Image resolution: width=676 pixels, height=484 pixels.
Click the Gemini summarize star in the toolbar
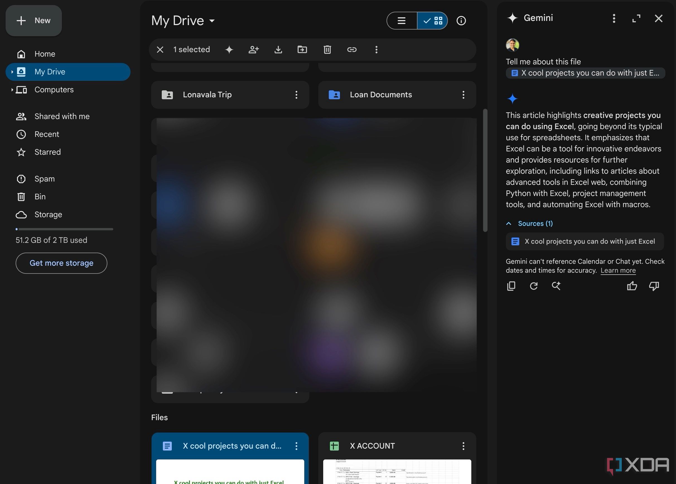229,49
